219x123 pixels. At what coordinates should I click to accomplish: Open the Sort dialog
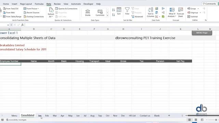[119, 11]
